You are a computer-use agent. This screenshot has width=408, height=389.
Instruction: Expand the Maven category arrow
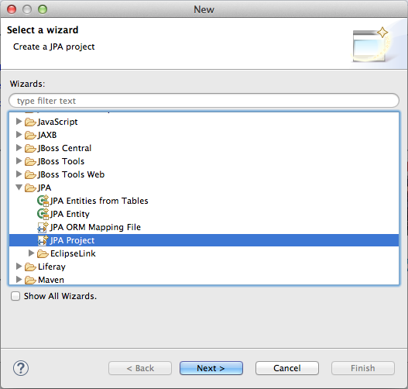(x=19, y=280)
